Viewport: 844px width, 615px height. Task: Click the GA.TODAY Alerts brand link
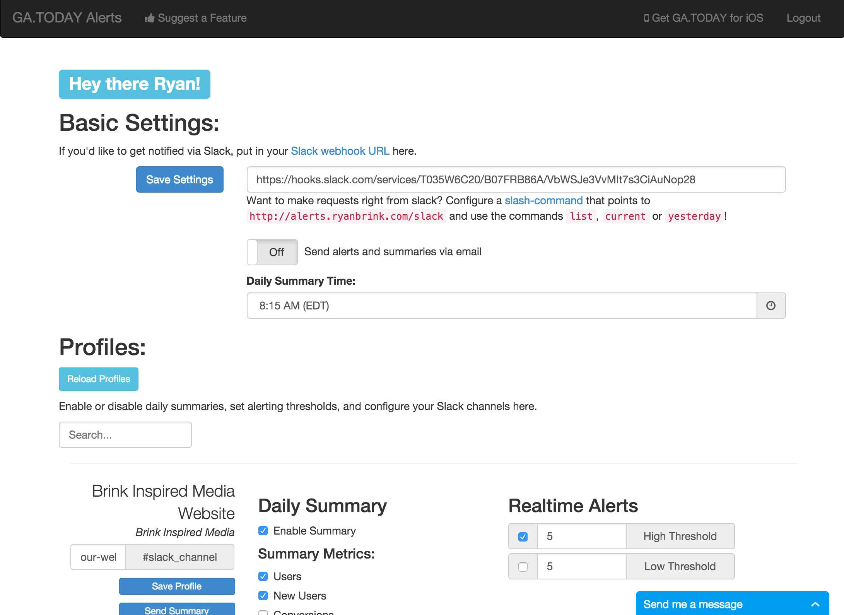coord(67,18)
